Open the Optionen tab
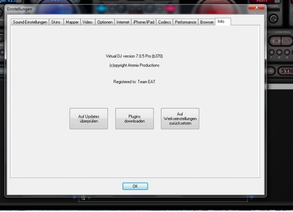The image size is (293, 212). [105, 22]
